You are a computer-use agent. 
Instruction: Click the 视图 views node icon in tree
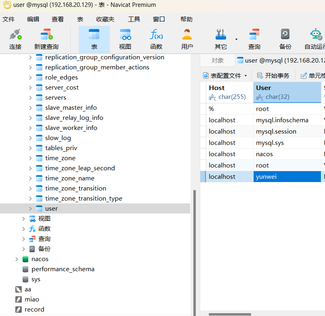coord(32,219)
